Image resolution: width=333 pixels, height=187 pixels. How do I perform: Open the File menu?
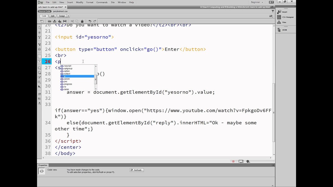(x=48, y=2)
